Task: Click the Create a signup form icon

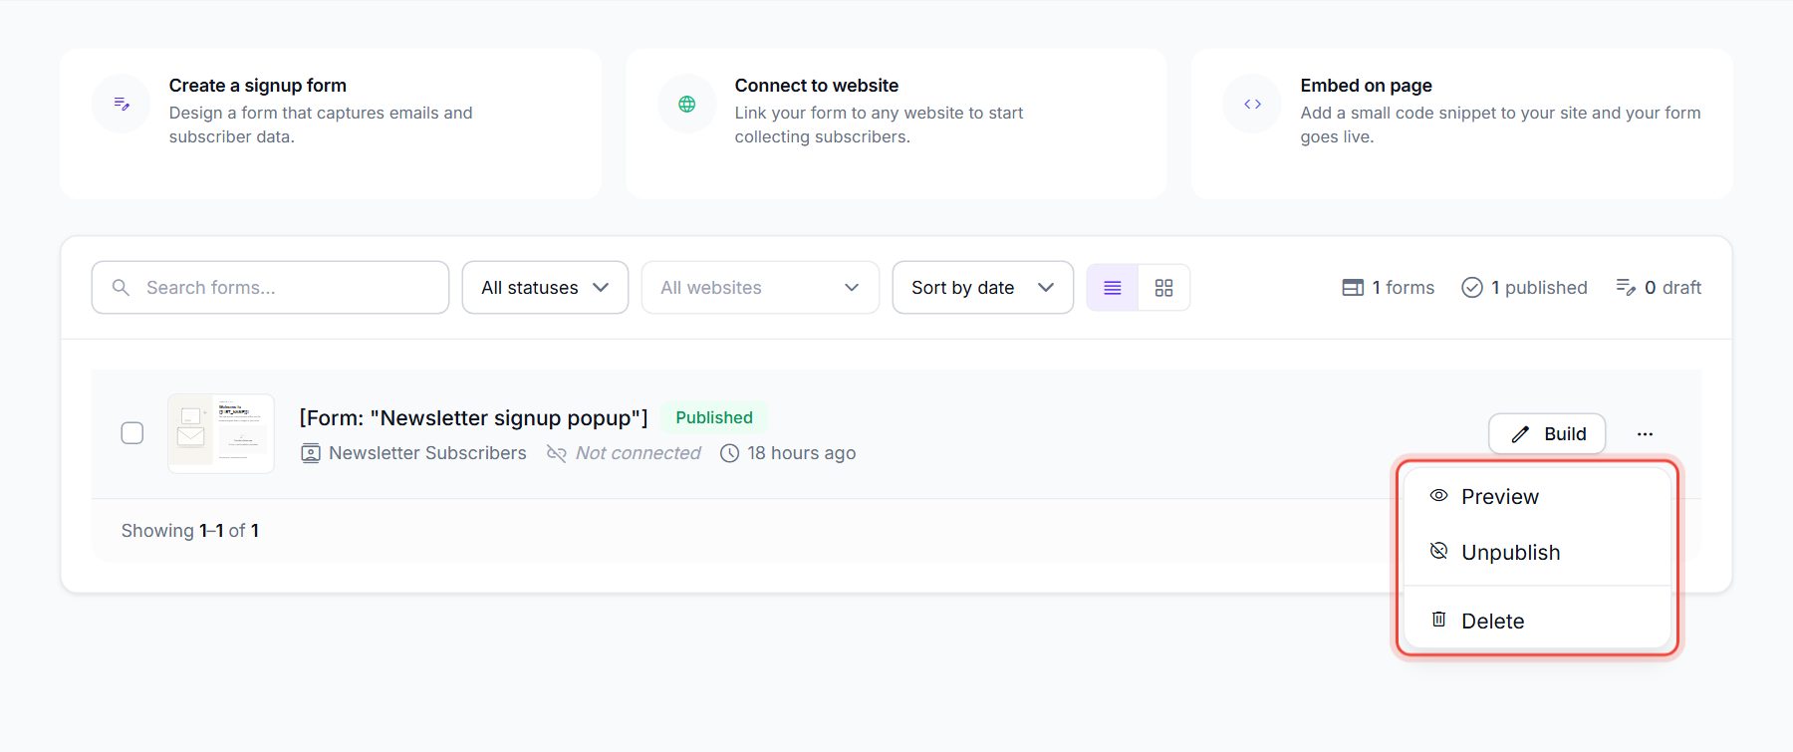Action: [x=122, y=104]
